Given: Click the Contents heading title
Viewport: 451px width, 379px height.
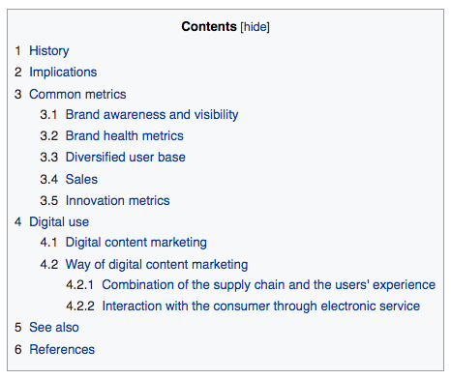Looking at the screenshot, I should 209,26.
